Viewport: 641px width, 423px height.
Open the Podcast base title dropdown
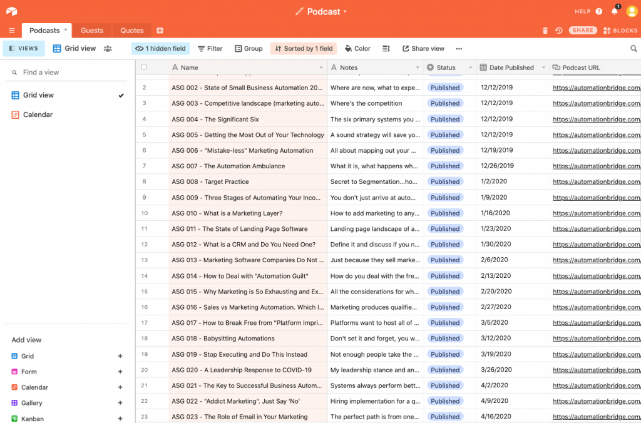(345, 11)
